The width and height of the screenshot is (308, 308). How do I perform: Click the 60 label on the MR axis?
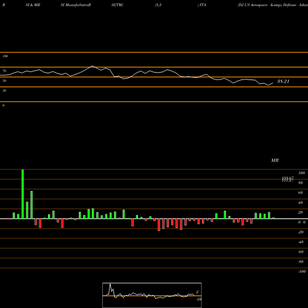tap(301, 193)
